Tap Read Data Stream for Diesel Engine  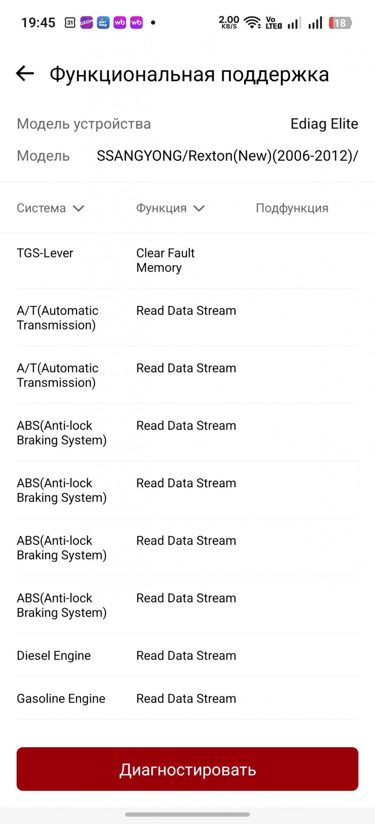186,655
